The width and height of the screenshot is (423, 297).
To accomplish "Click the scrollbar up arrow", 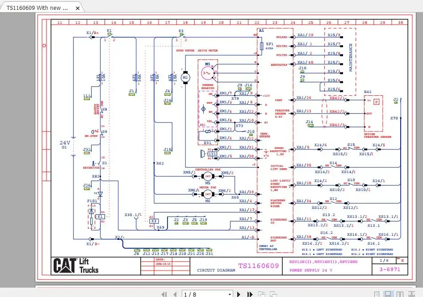I will tap(420, 16).
